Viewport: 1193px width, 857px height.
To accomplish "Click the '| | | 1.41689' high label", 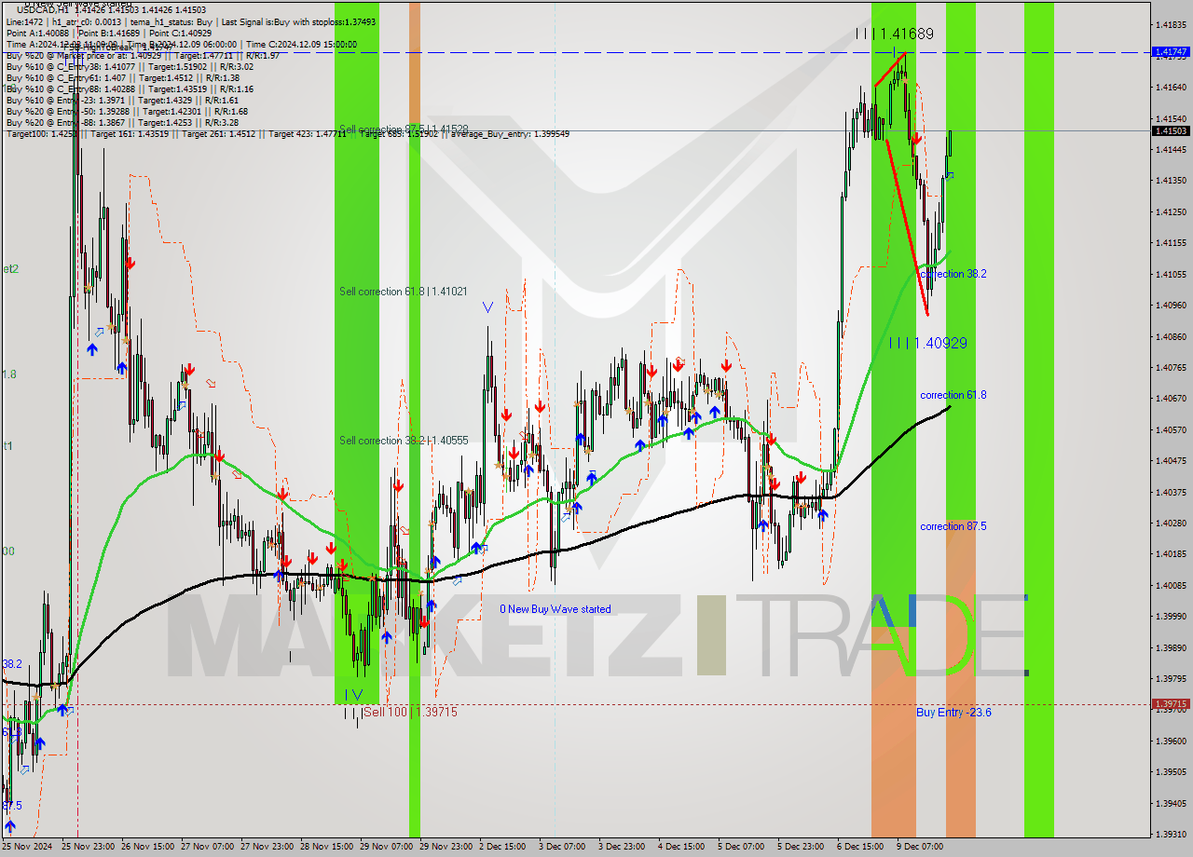I will [895, 34].
